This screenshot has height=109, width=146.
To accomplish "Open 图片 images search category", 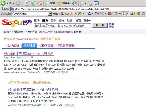I will (62, 20).
